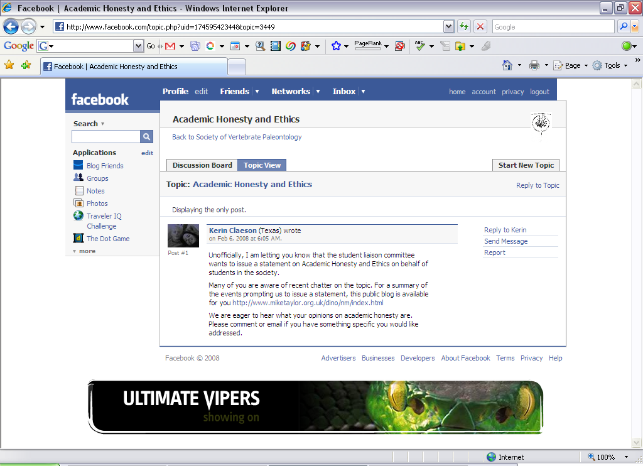Open the Help link in the footer

[x=555, y=358]
